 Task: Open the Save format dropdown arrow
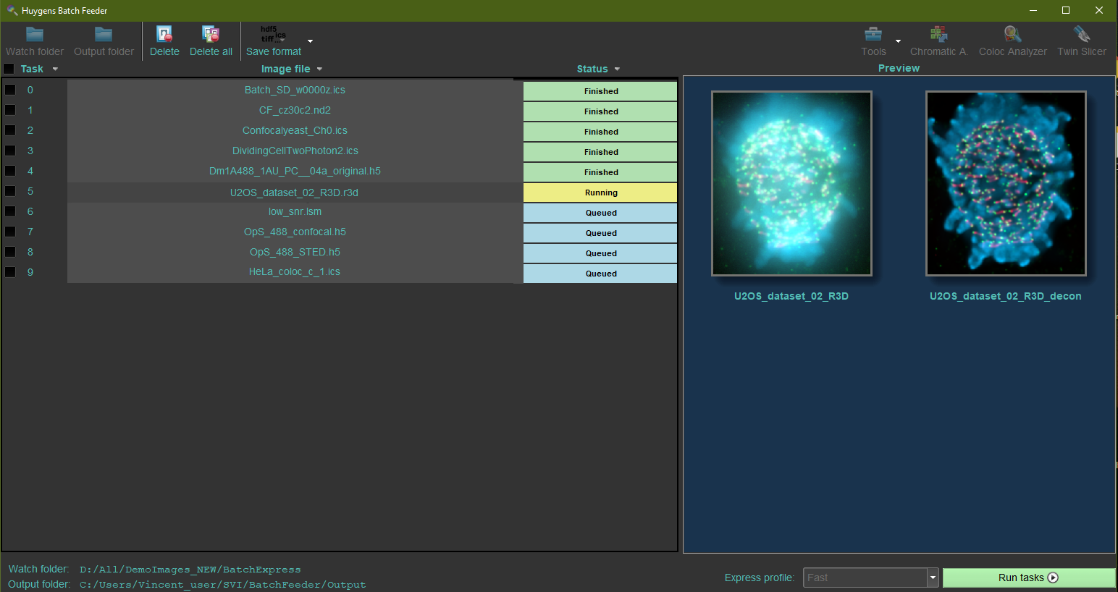click(311, 41)
